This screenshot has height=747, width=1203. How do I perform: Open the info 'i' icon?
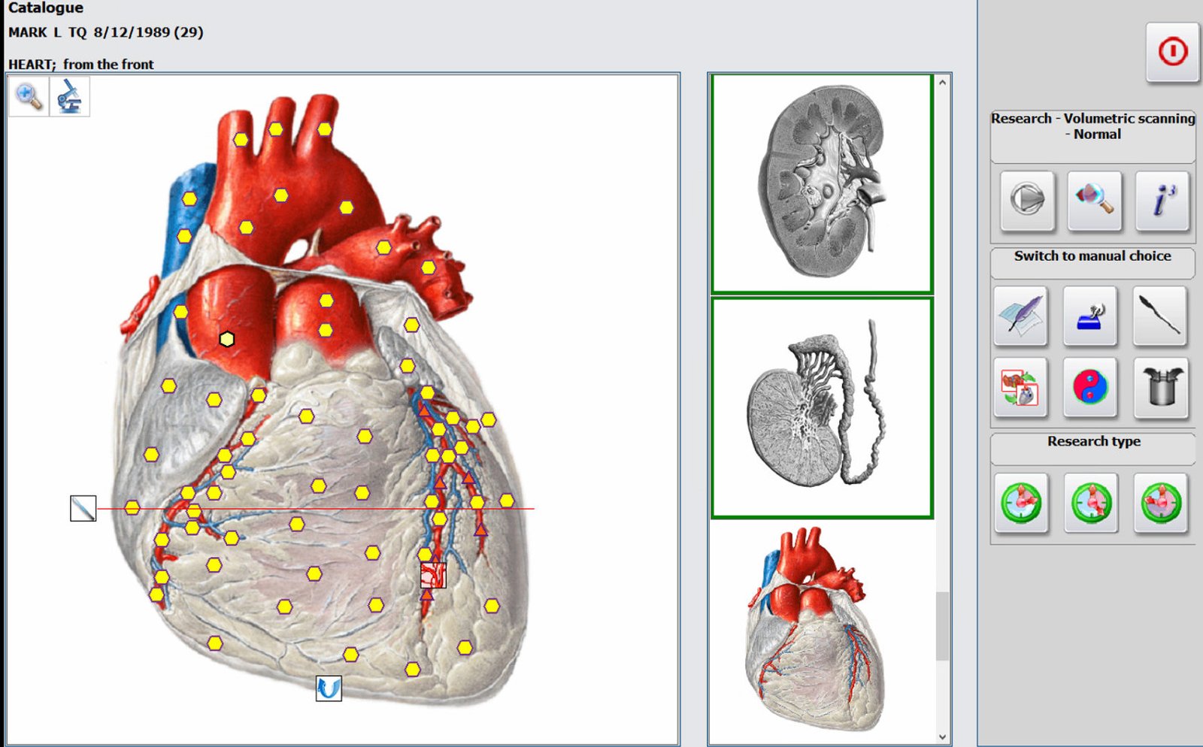(x=1162, y=200)
